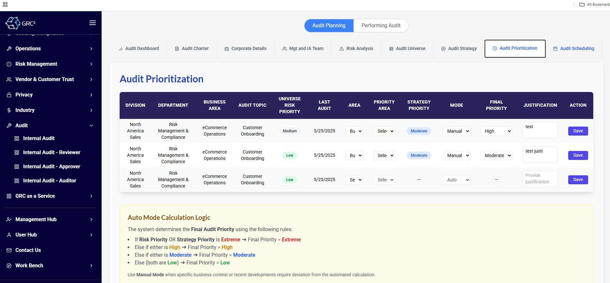Screen dimensions: 610x283
Task: Click the Privacy lock icon in sidebar
Action: tap(9, 95)
